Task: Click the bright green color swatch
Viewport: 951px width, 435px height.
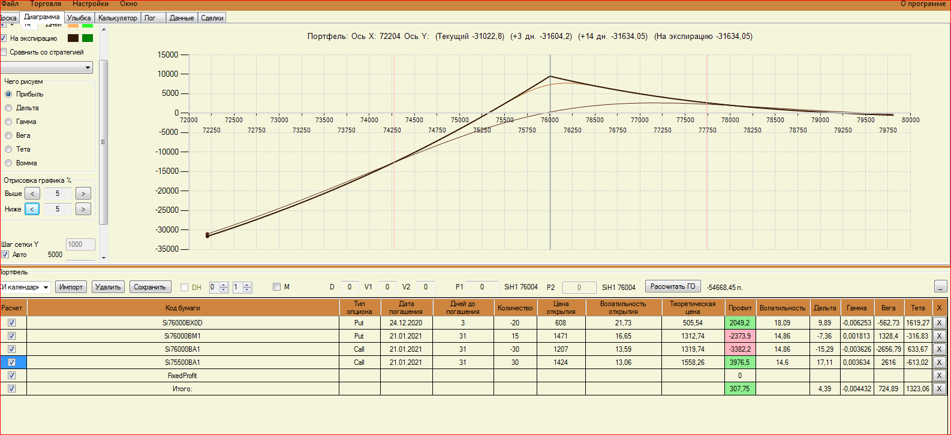Action: (88, 26)
